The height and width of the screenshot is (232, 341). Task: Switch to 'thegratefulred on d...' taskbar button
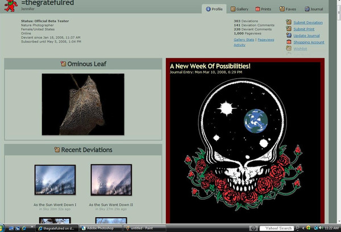(x=57, y=228)
